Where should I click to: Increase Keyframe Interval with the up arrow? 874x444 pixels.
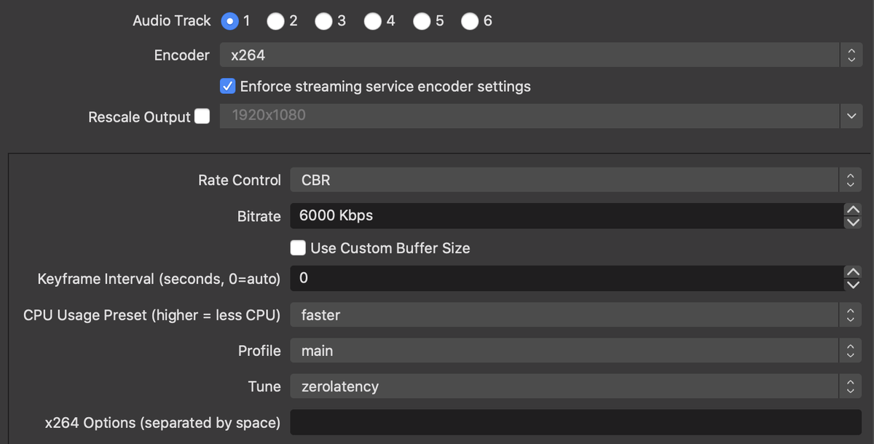point(852,272)
